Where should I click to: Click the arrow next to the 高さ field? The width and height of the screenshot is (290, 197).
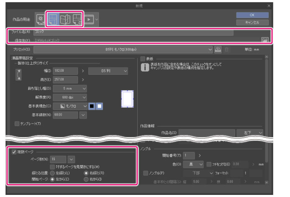point(83,80)
